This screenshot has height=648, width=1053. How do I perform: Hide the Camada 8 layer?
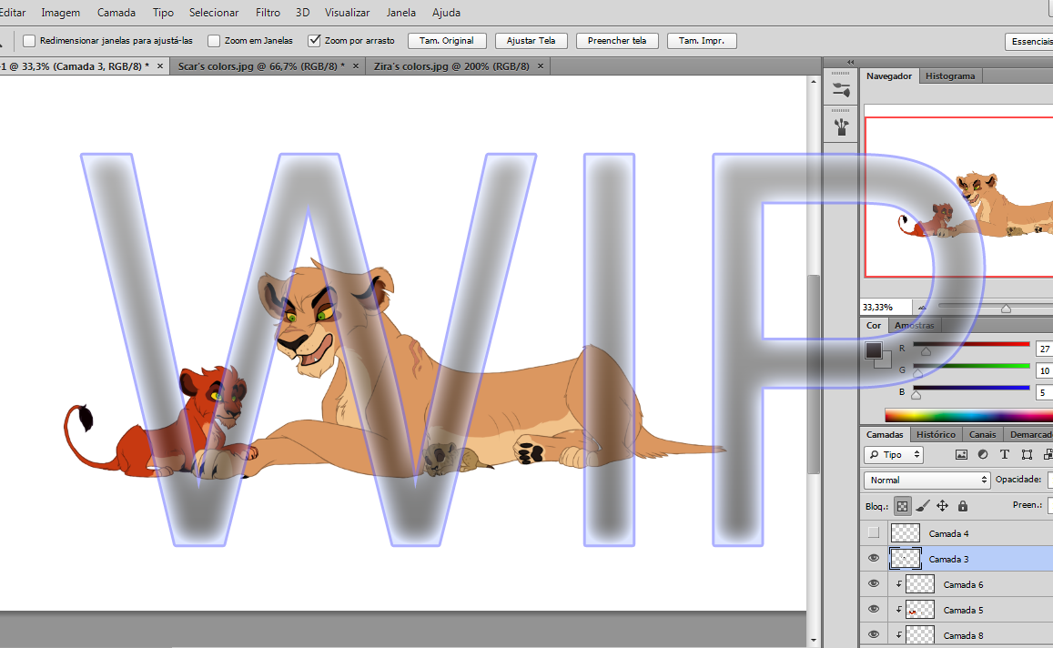pos(873,635)
